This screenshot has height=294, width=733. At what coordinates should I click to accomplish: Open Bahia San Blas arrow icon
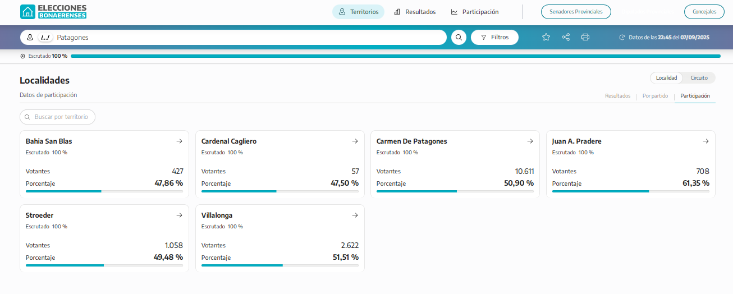(179, 141)
